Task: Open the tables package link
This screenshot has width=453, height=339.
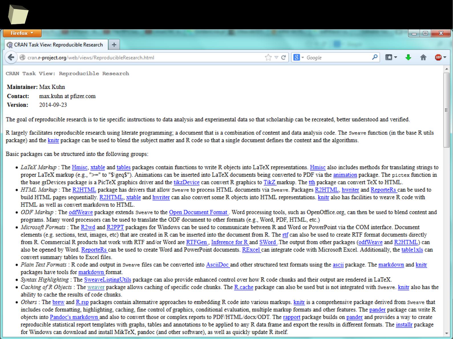Action: click(124, 168)
